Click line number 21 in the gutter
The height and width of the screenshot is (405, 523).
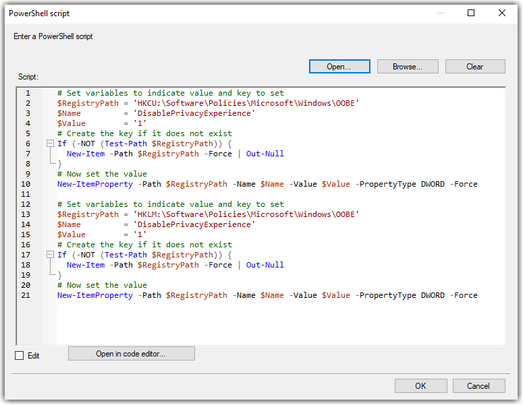(26, 295)
